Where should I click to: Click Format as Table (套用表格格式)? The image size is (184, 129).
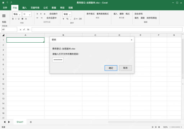103,14
